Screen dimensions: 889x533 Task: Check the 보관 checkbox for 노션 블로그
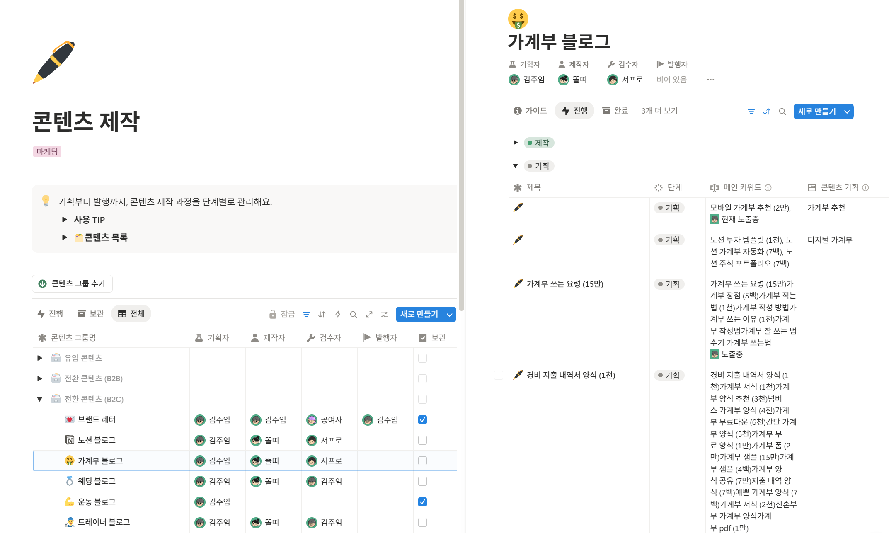click(x=422, y=440)
